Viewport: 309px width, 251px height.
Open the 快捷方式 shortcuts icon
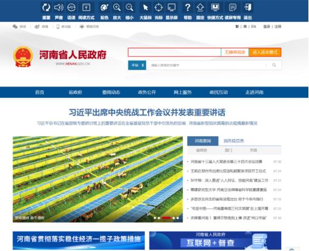215,8
